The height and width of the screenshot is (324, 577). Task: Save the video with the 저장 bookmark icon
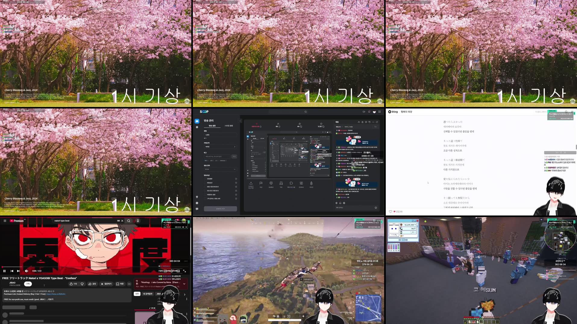(x=120, y=284)
